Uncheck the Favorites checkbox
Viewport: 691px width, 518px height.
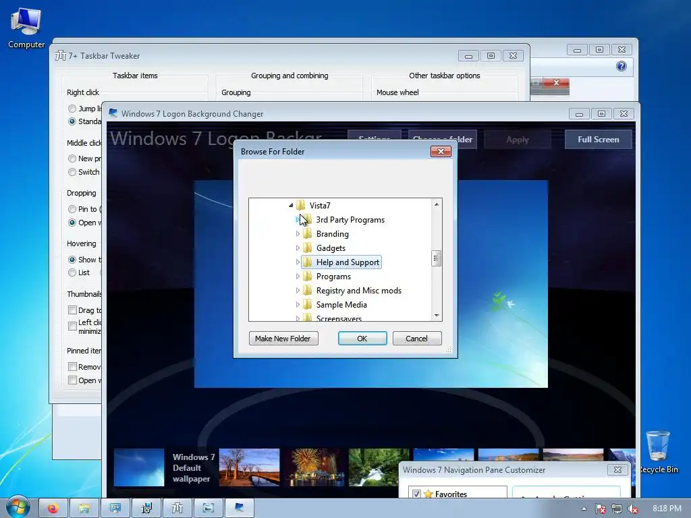(416, 494)
